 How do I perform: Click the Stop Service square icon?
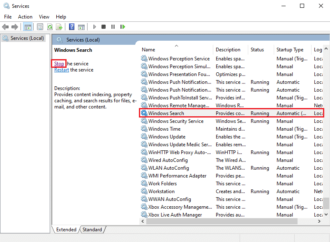[x=103, y=27]
